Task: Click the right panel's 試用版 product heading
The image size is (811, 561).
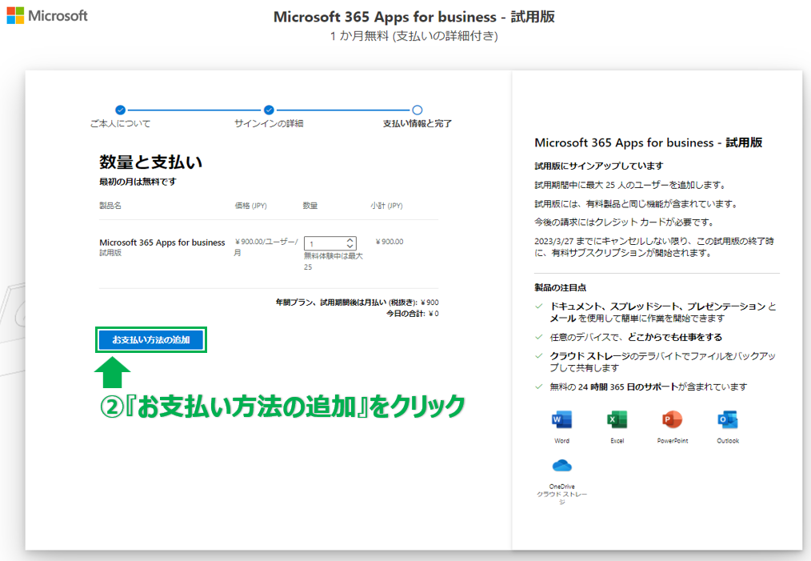Action: pyautogui.click(x=649, y=142)
